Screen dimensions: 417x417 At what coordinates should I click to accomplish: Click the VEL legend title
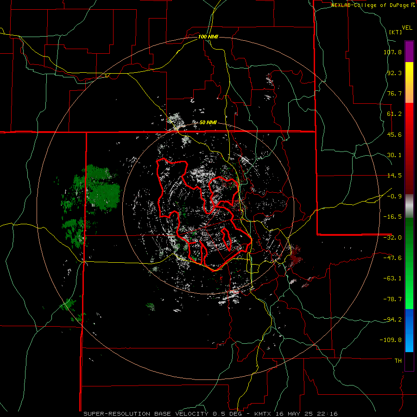click(407, 28)
